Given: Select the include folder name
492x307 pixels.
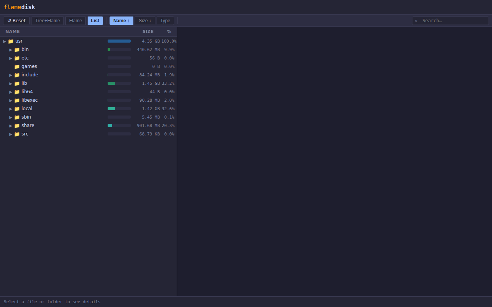Looking at the screenshot, I should (x=30, y=75).
